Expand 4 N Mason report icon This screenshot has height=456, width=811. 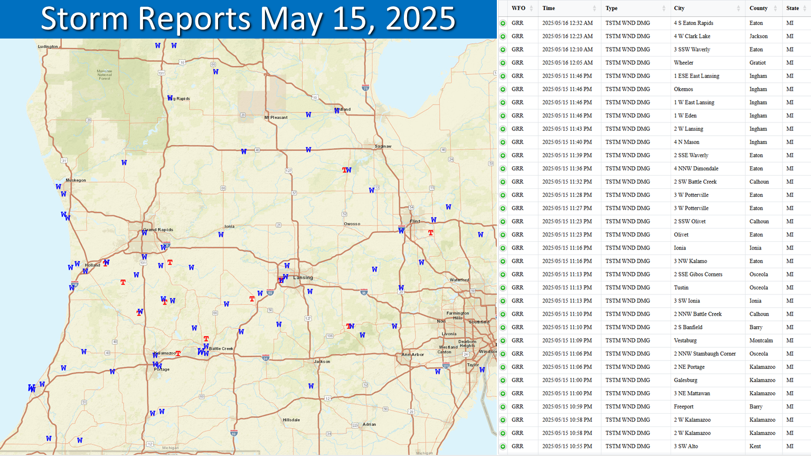coord(503,142)
